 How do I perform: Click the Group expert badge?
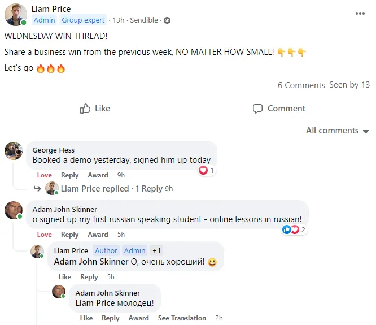click(83, 20)
